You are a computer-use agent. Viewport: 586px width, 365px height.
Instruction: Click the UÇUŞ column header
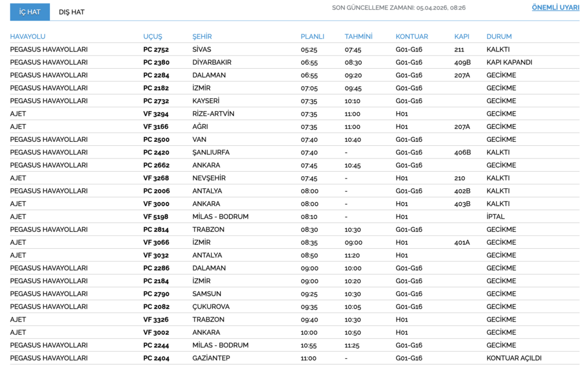[152, 37]
